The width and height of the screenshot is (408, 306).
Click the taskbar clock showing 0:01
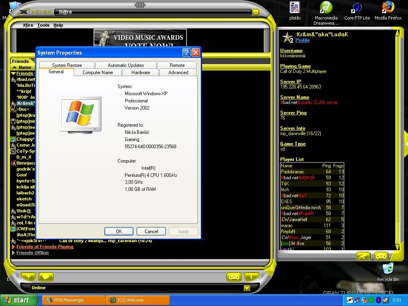397,300
